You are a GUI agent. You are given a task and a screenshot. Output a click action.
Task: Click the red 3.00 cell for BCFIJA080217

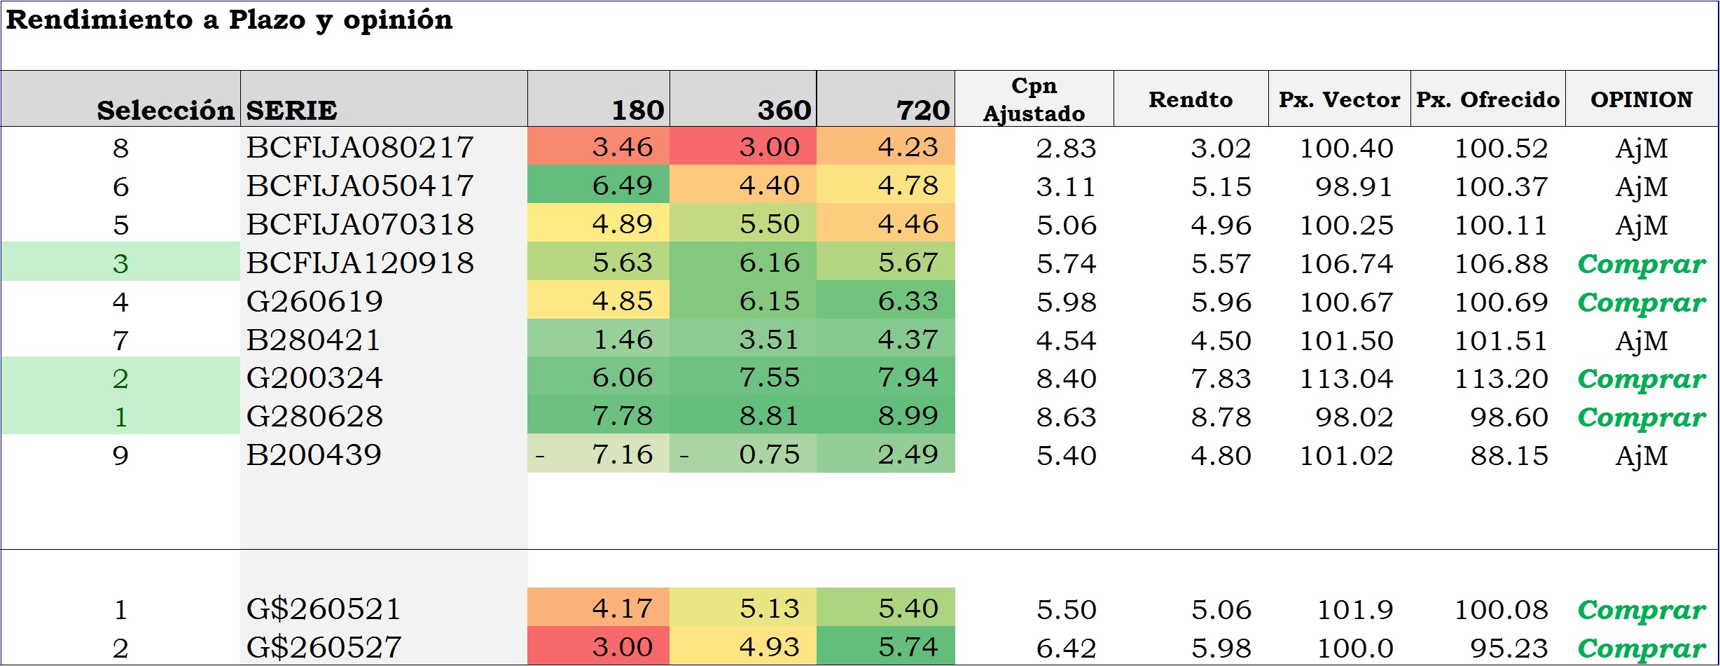coord(769,147)
